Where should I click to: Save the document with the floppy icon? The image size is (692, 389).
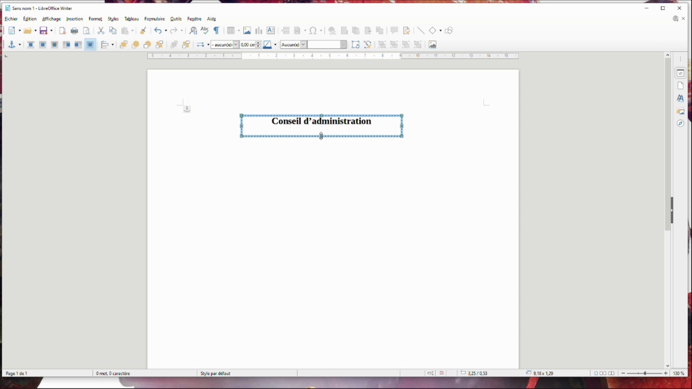(x=43, y=31)
